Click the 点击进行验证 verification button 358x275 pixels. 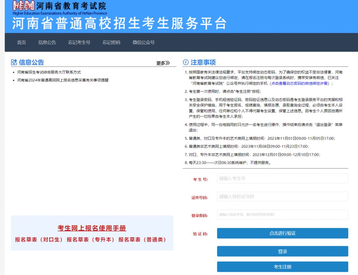point(282,233)
